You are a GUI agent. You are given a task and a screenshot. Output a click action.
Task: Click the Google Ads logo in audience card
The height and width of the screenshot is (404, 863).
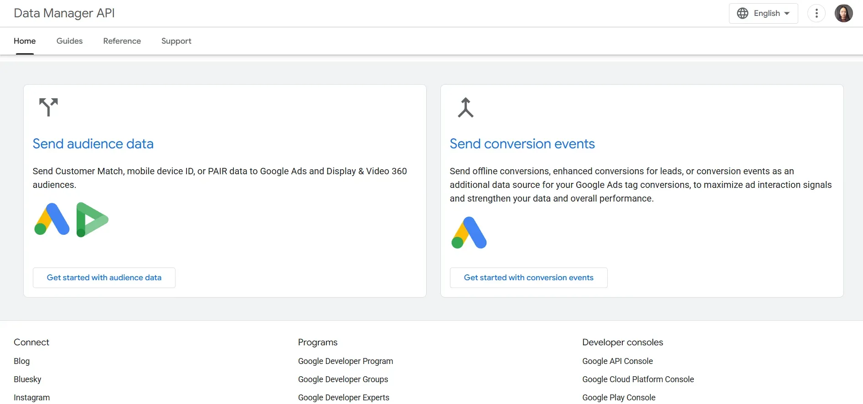52,219
